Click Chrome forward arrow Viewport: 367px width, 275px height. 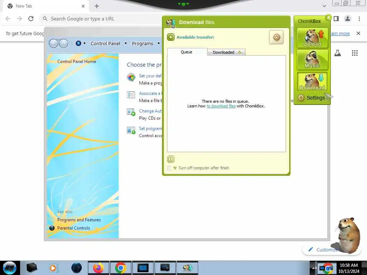(19, 19)
